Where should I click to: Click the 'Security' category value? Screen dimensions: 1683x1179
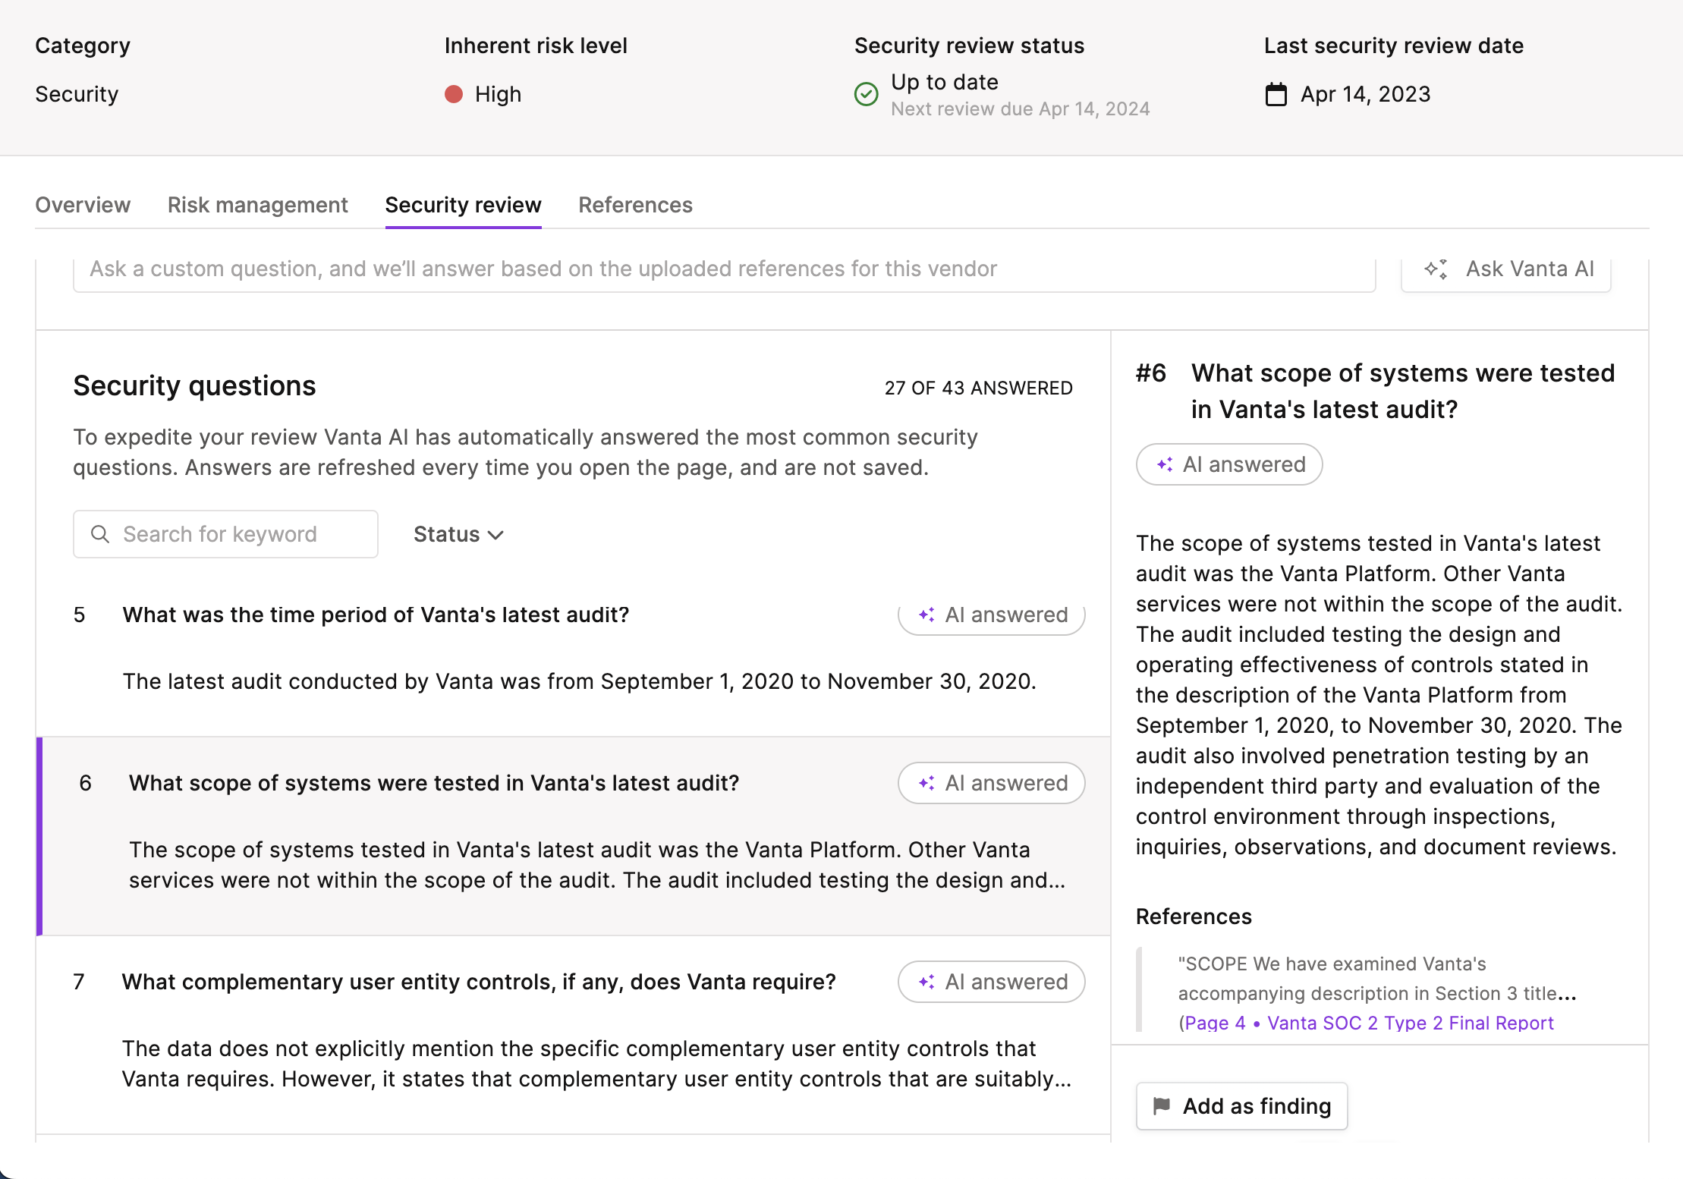[x=77, y=94]
